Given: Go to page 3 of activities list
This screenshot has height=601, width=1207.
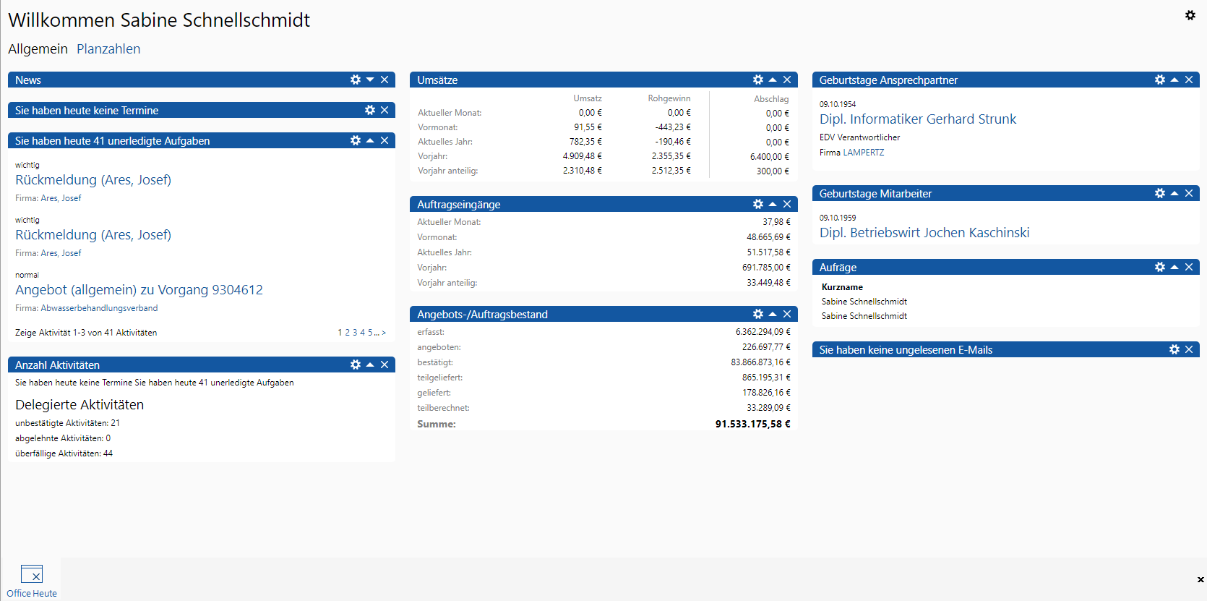Looking at the screenshot, I should coord(355,333).
